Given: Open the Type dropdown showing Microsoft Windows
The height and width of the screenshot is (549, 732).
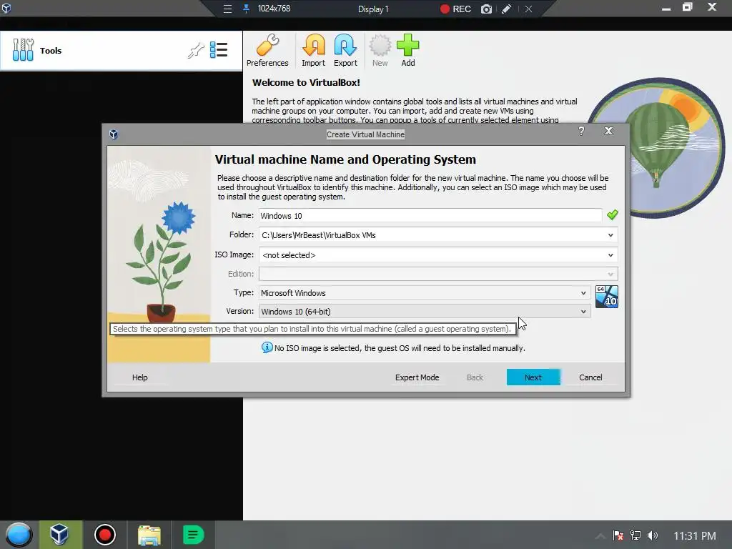Looking at the screenshot, I should click(x=425, y=292).
